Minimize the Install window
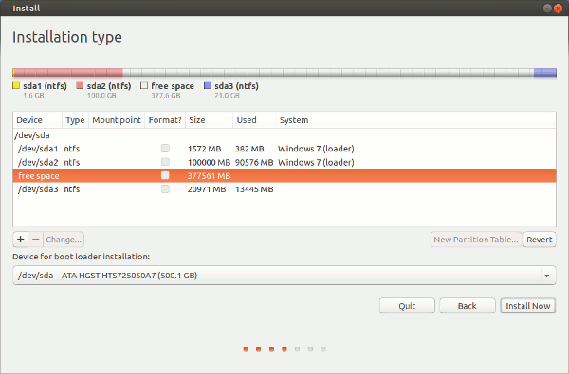 [547, 8]
